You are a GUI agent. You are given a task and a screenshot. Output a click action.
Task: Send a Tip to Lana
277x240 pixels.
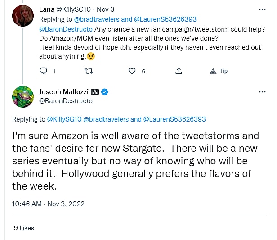(x=219, y=71)
